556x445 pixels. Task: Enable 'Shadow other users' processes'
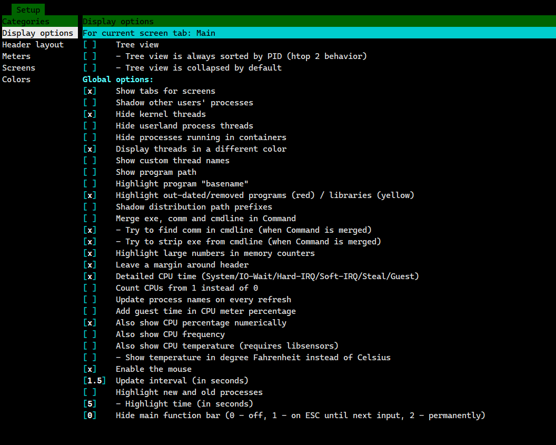point(90,103)
